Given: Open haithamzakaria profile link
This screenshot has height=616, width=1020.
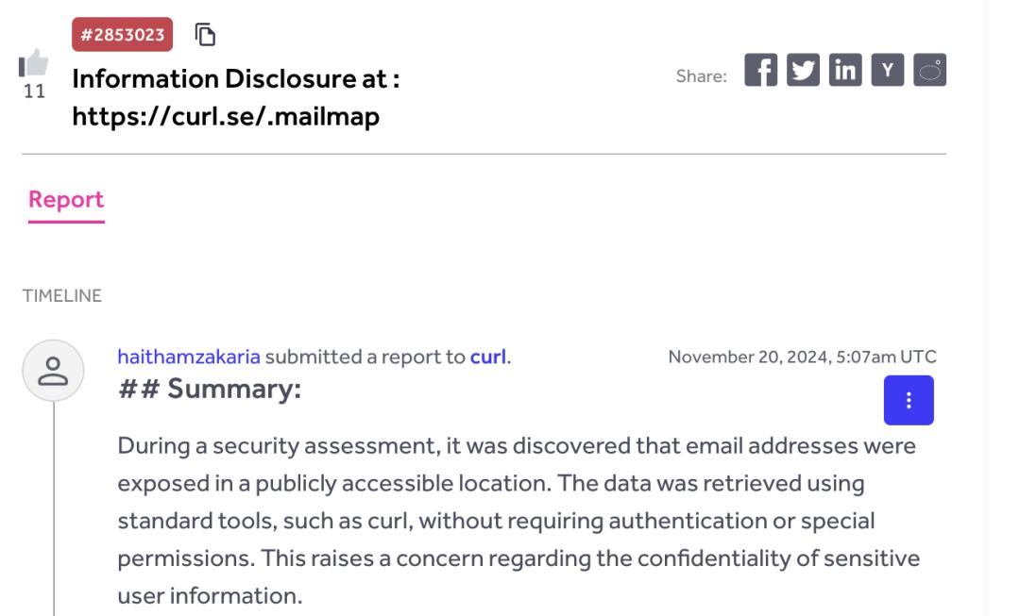Looking at the screenshot, I should tap(189, 357).
